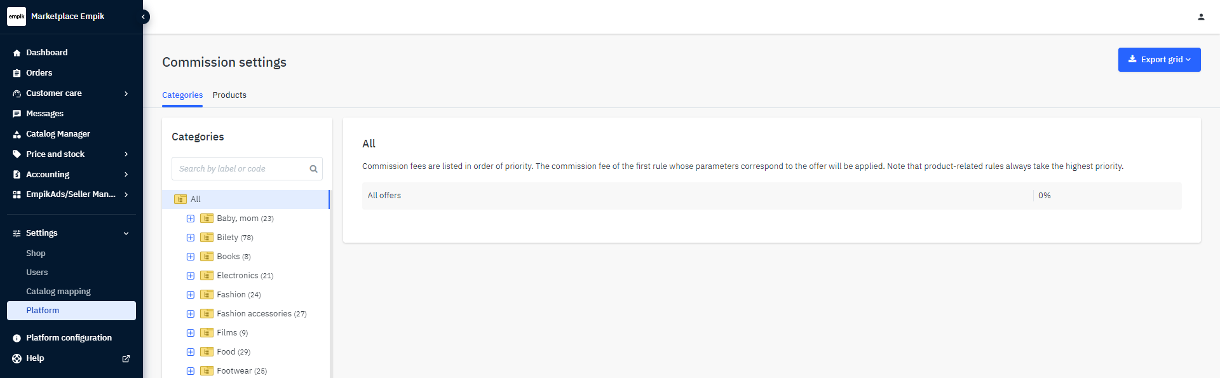1220x378 pixels.
Task: Expand the Books category node
Action: click(x=191, y=257)
